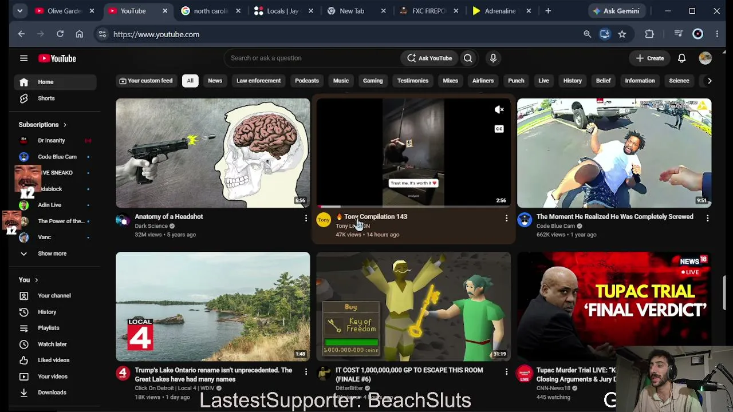Click the Ask Gemini button

(616, 11)
